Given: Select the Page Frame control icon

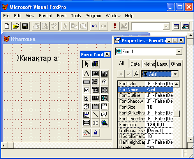Looking at the screenshot, I should coord(95,107).
